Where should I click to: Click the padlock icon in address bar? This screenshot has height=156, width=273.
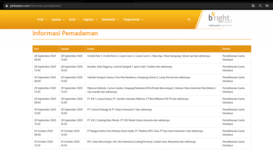[x=7, y=6]
